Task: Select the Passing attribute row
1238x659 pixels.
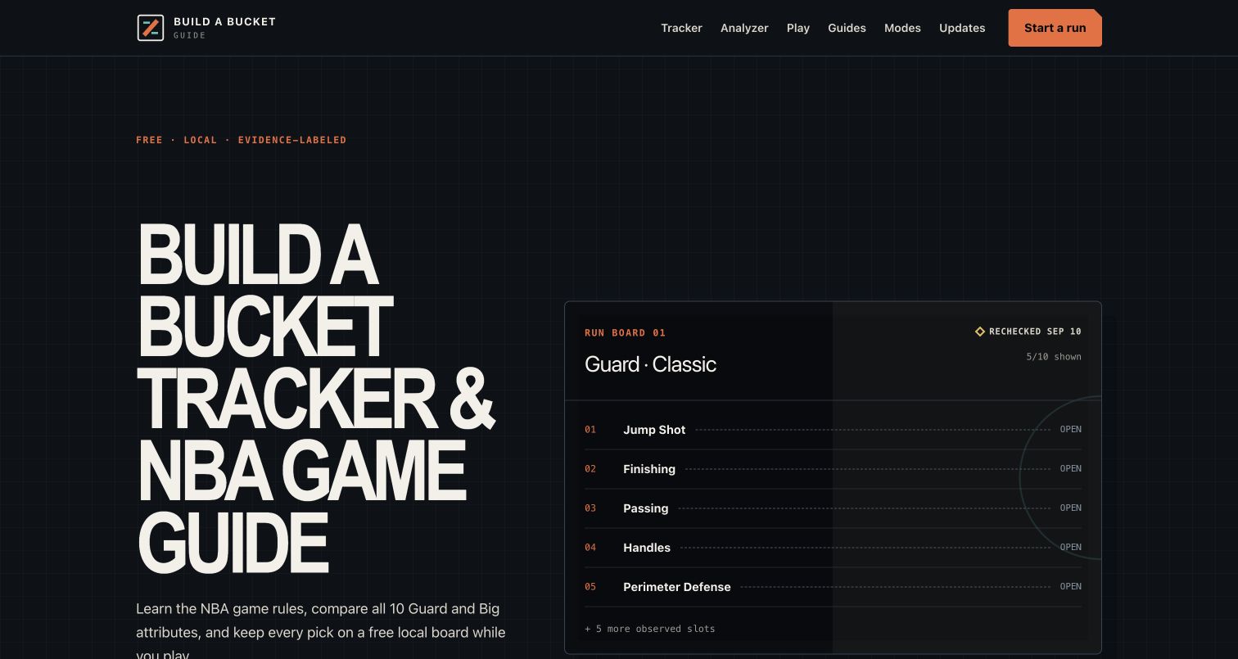Action: point(833,508)
